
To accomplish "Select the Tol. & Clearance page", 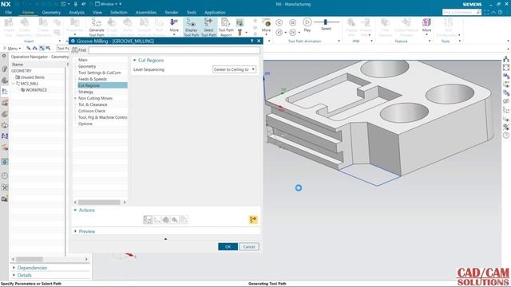I will (93, 104).
